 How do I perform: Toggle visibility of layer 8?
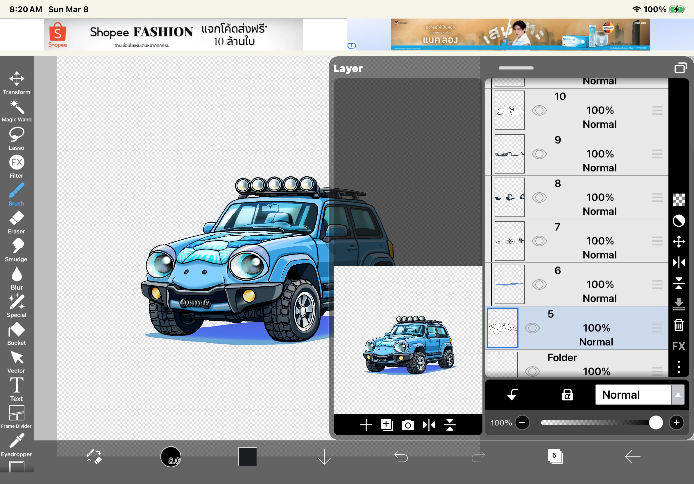[x=539, y=198]
